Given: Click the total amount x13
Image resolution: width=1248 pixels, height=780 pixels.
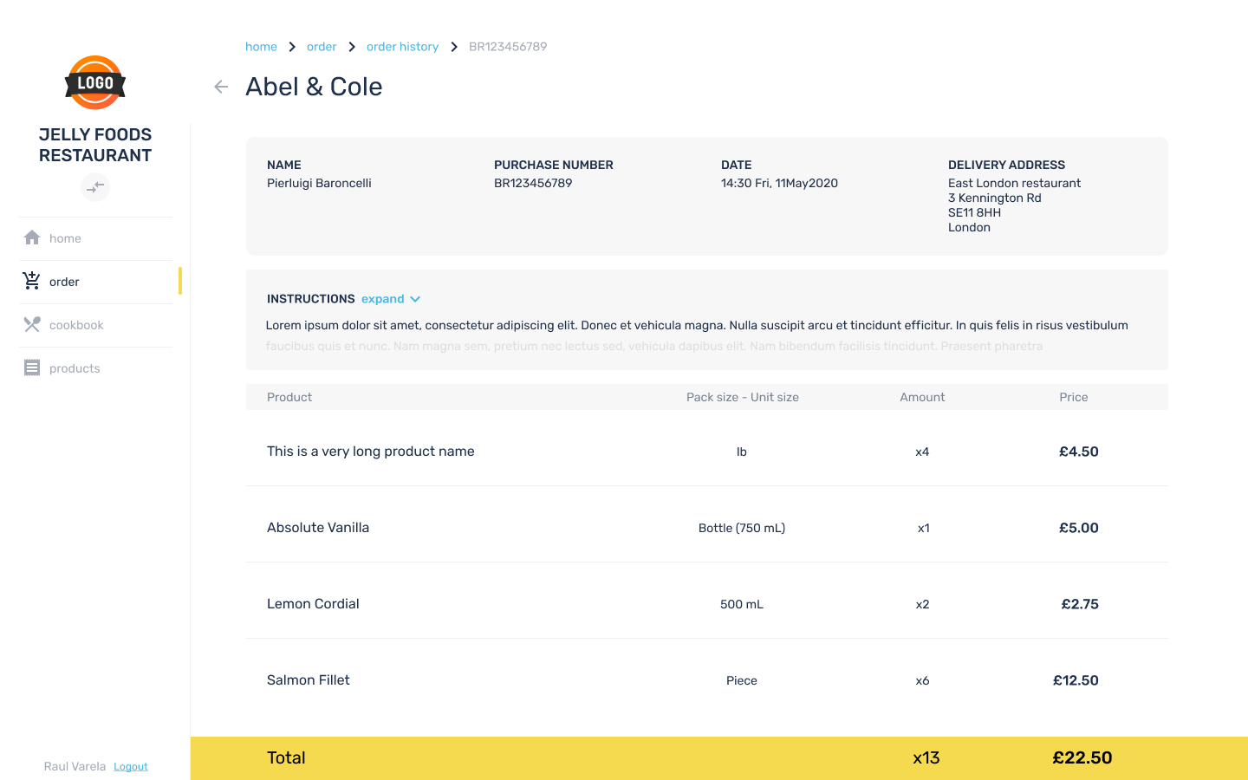Looking at the screenshot, I should 926,757.
